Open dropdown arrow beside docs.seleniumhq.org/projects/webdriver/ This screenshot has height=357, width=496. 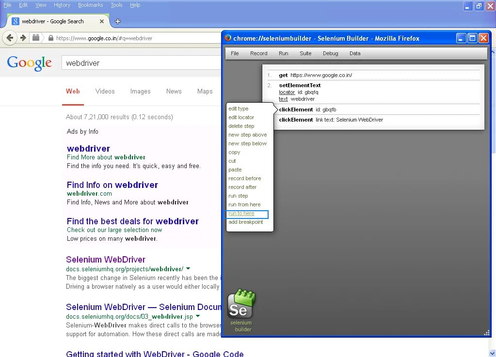pyautogui.click(x=188, y=268)
